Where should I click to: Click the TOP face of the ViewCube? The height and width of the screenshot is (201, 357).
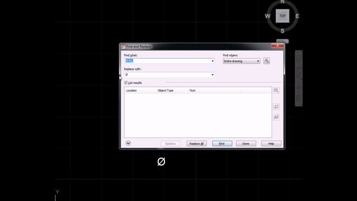[x=283, y=16]
